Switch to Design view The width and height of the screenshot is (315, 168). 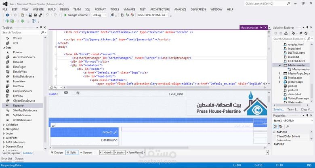(57, 153)
